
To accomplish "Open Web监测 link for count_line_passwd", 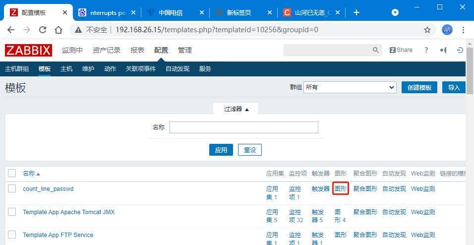I will tap(423, 189).
